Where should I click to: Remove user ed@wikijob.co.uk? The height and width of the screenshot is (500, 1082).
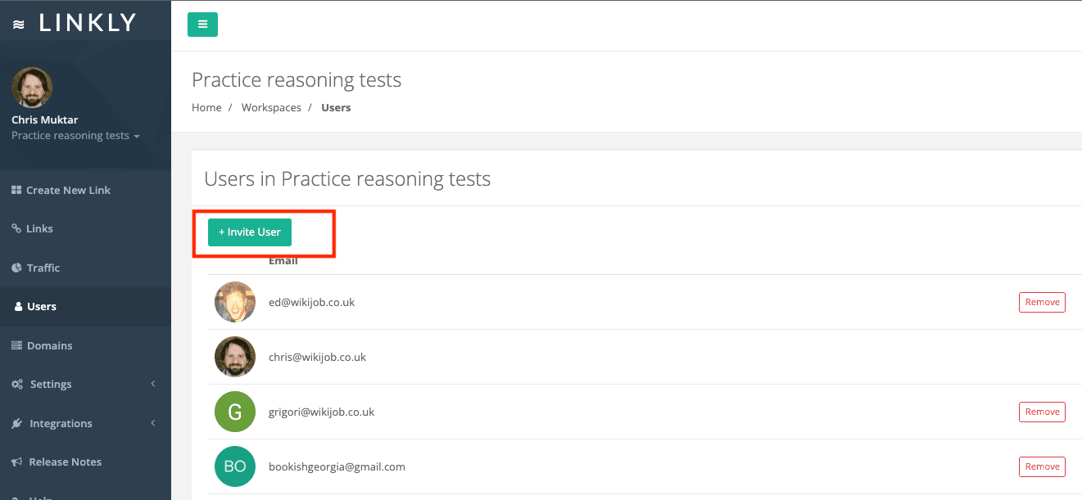tap(1042, 302)
